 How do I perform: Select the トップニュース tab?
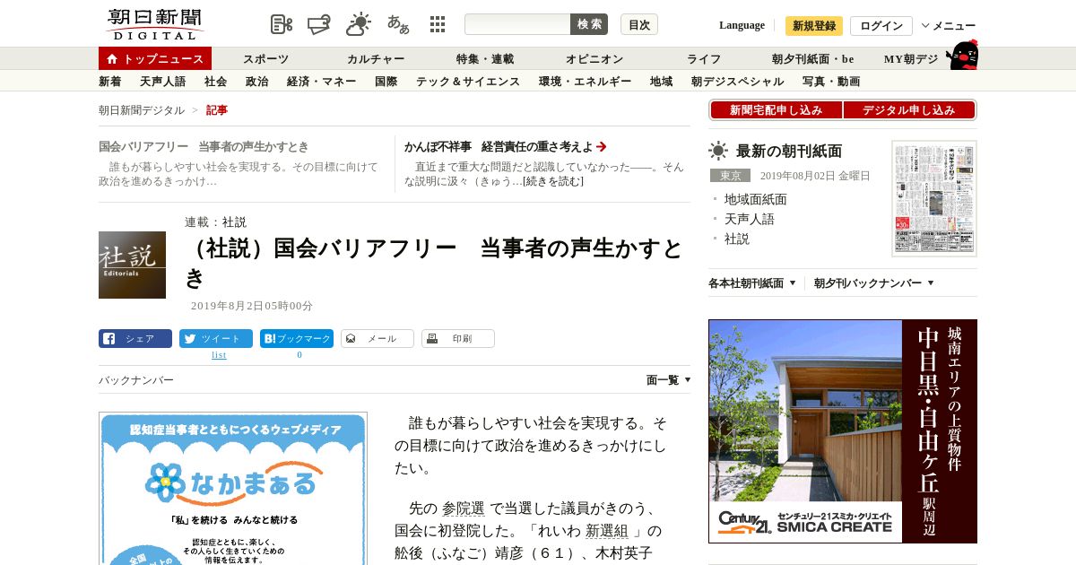click(x=155, y=58)
